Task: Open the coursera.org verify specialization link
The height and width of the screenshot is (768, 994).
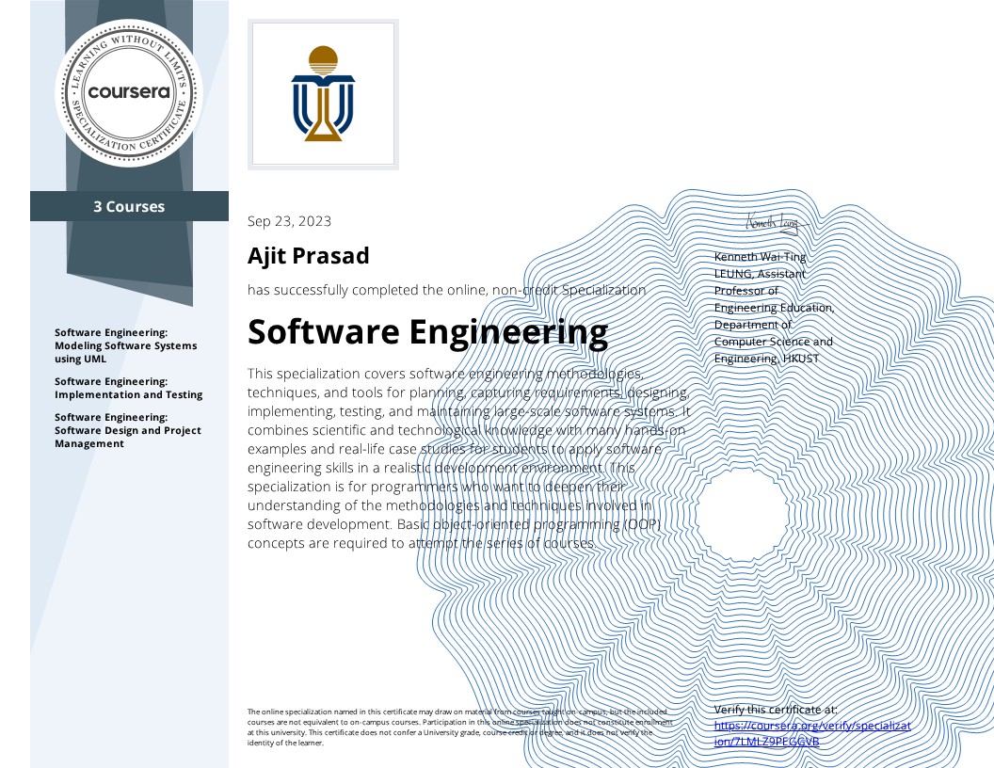Action: 812,733
